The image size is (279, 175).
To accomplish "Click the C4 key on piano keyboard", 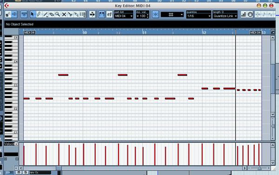I will point(11,61).
